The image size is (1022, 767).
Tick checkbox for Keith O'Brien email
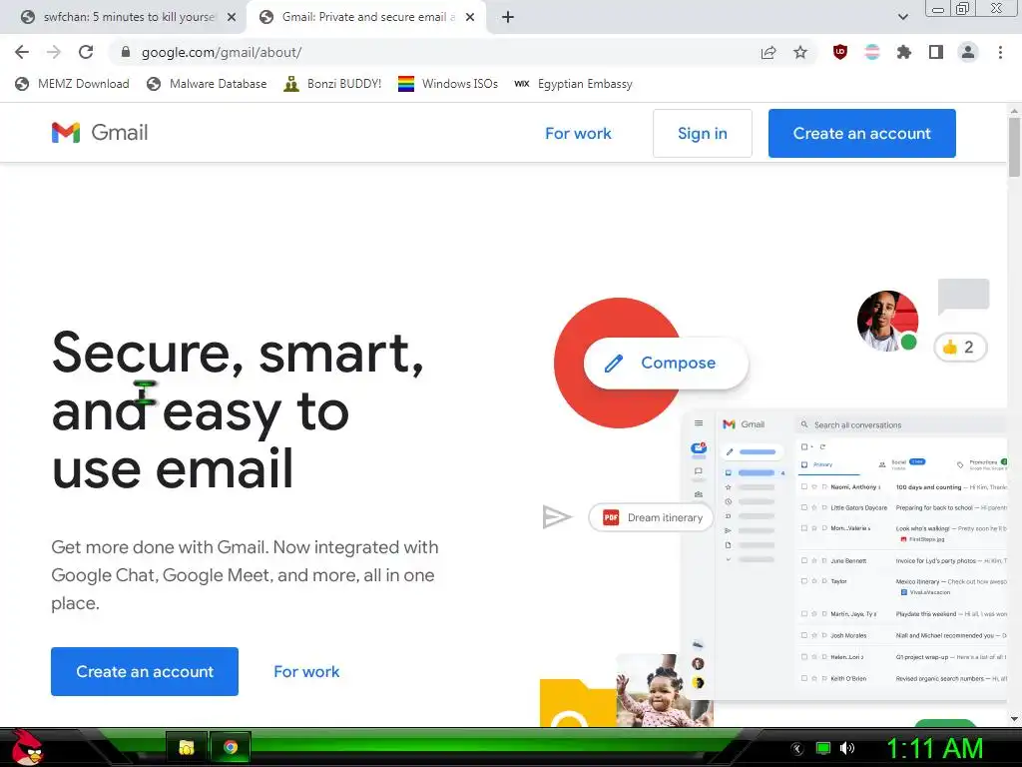[804, 678]
